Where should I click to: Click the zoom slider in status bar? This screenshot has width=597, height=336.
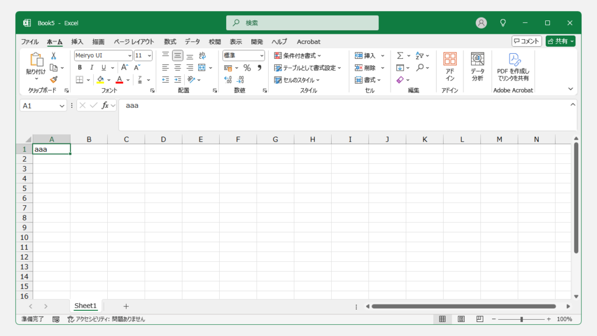tap(521, 320)
